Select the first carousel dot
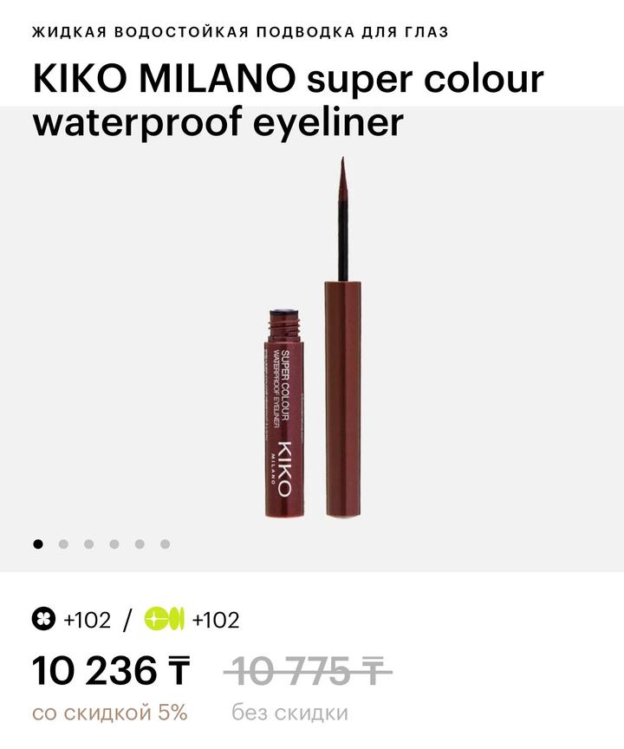This screenshot has width=624, height=749. [38, 544]
